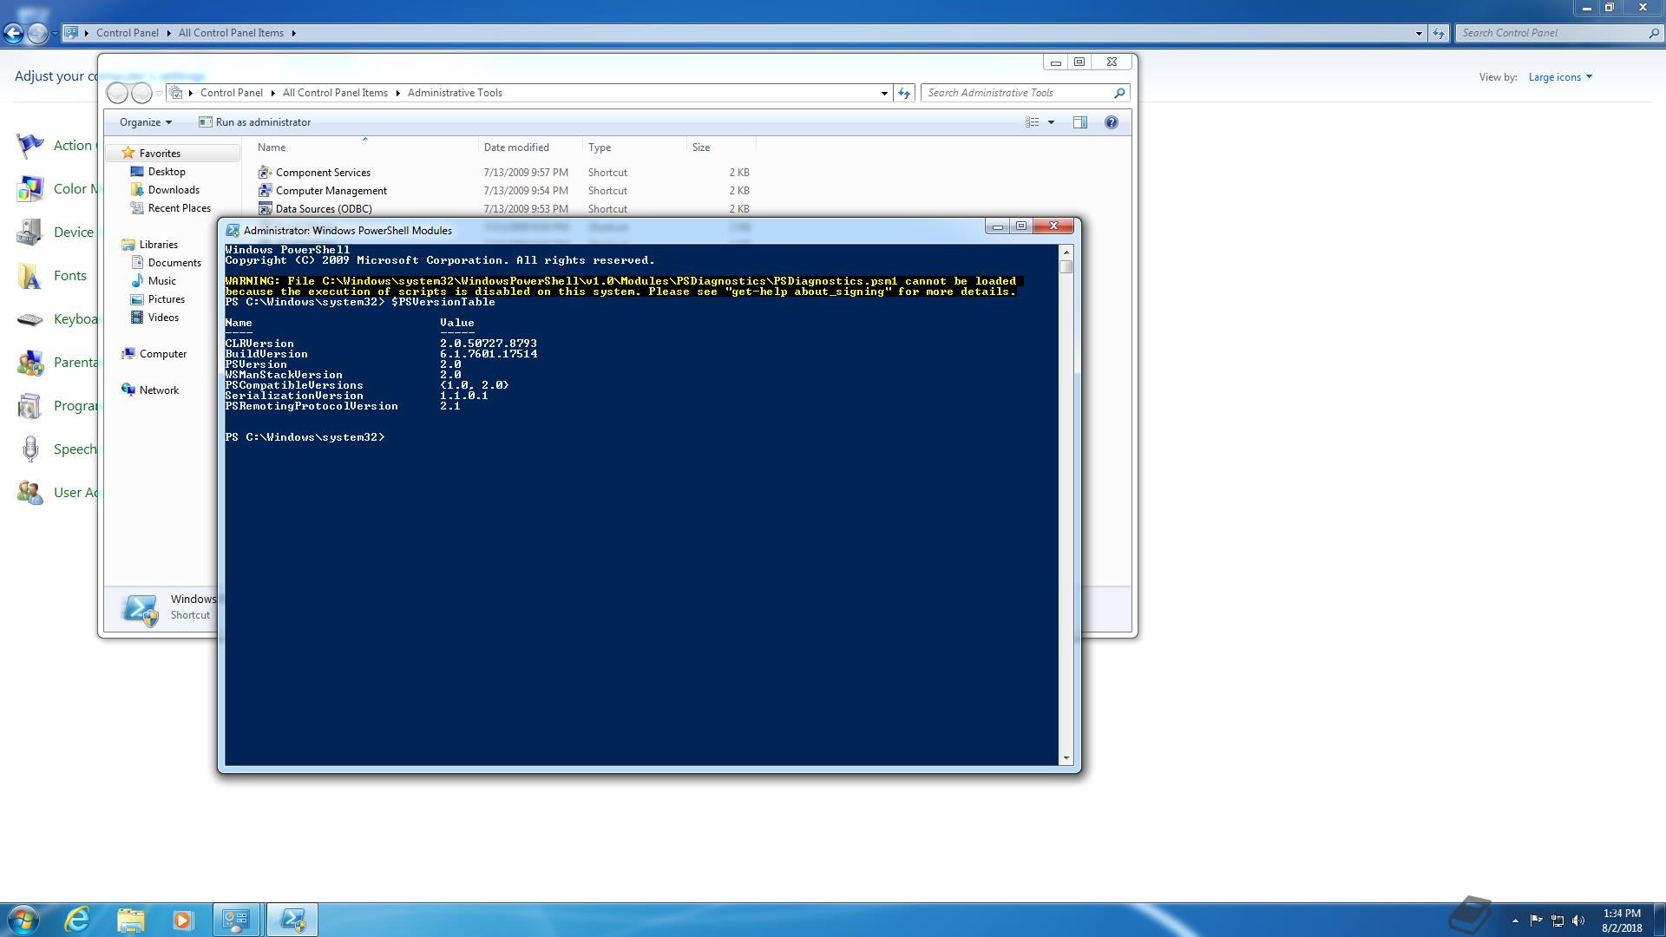1666x937 pixels.
Task: Click the PowerShell window title bar icon
Action: coord(233,231)
